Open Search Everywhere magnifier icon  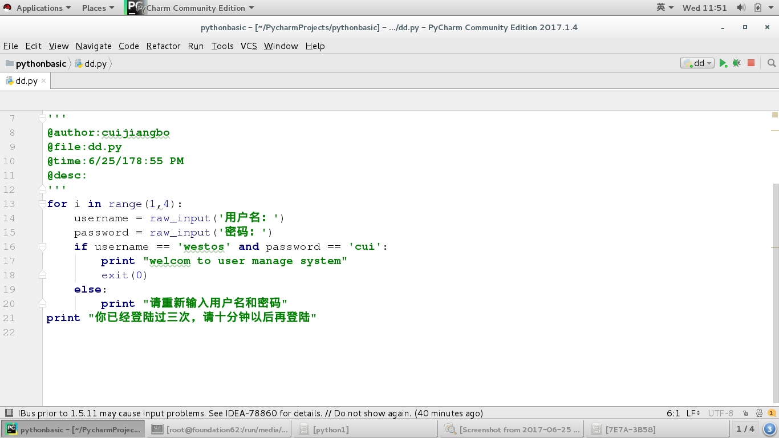pyautogui.click(x=771, y=63)
